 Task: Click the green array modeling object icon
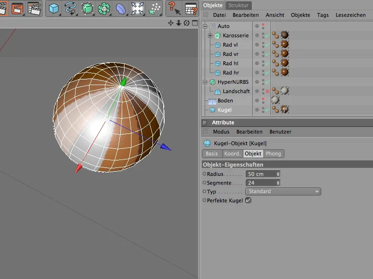tap(104, 8)
